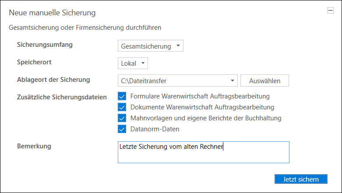
Task: Uncheck the Datanorm-Daten checkbox
Action: pyautogui.click(x=122, y=129)
